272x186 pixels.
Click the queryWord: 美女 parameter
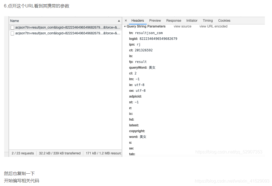tap(142, 68)
